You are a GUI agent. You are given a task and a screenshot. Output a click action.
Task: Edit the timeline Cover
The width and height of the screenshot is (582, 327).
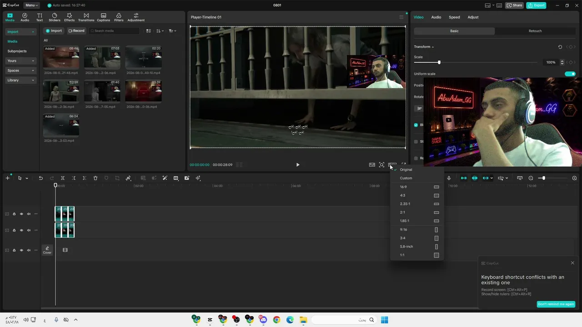click(x=47, y=250)
